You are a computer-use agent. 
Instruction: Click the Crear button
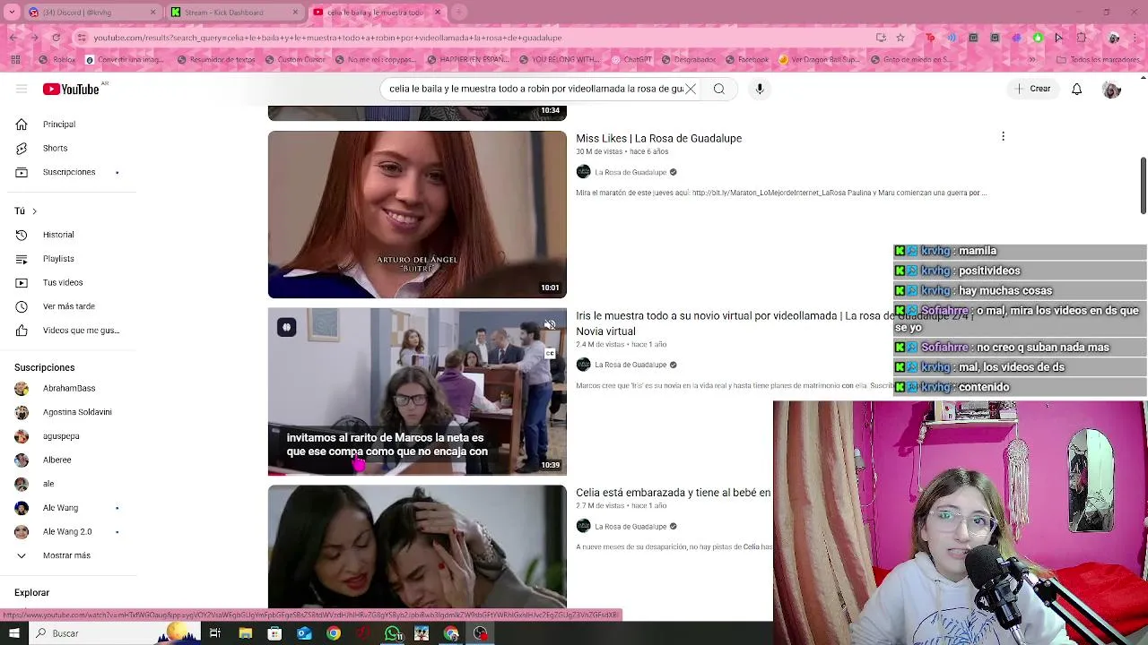1031,89
